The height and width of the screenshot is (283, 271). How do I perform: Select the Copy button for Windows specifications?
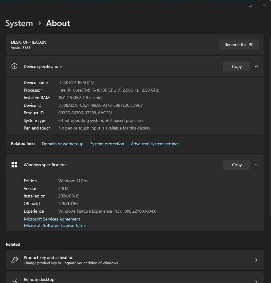click(236, 164)
